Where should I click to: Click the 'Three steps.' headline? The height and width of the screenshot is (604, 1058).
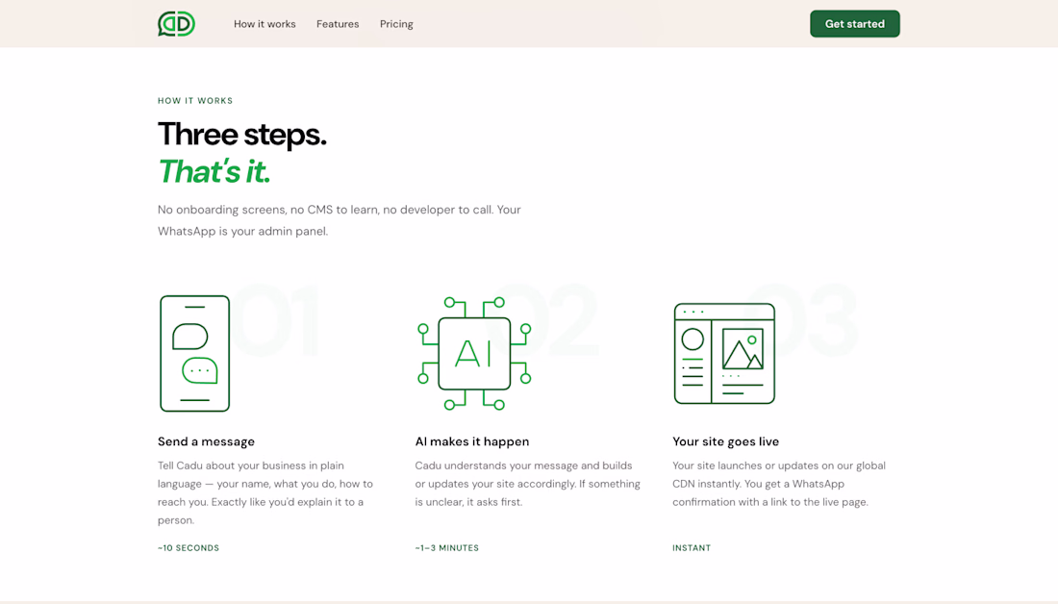pyautogui.click(x=241, y=135)
